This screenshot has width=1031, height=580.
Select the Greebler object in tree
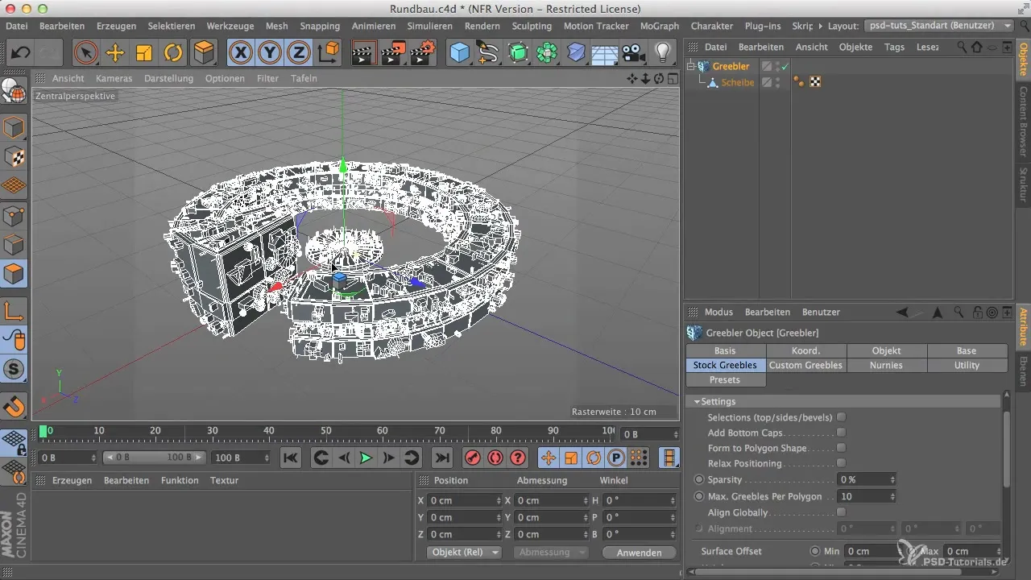pyautogui.click(x=731, y=66)
